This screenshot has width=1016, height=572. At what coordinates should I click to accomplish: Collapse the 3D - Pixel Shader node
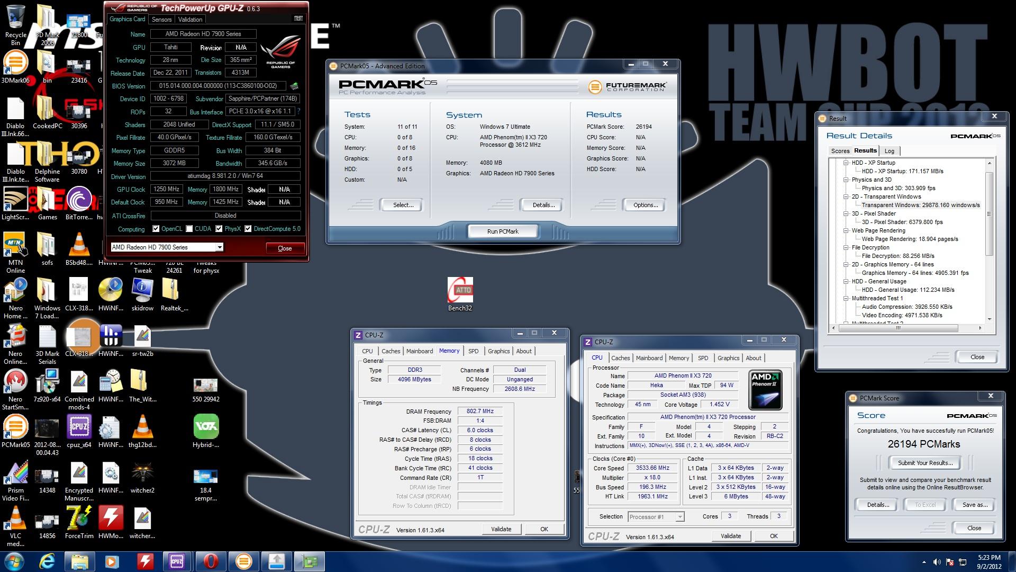pyautogui.click(x=846, y=213)
